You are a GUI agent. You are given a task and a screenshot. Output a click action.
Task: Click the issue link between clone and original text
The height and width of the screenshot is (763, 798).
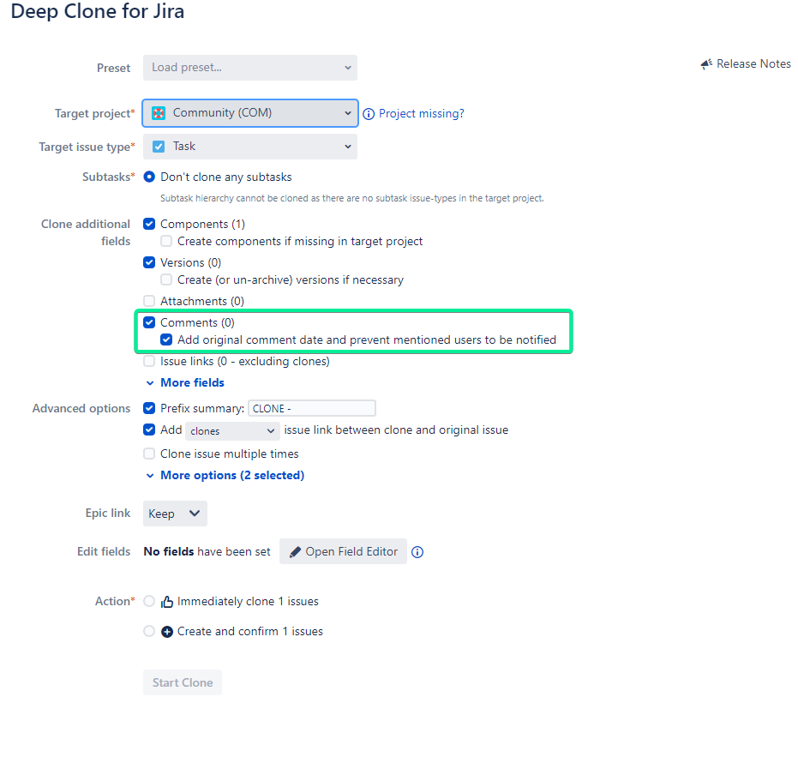(396, 430)
